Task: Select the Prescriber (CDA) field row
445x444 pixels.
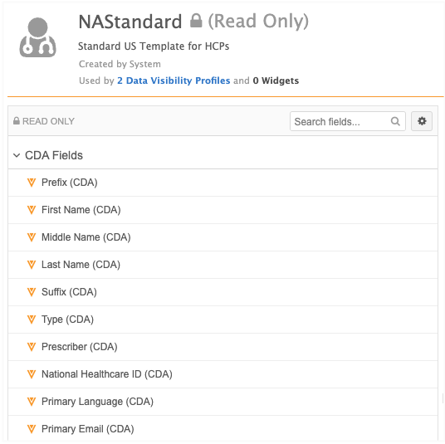Action: (x=222, y=347)
